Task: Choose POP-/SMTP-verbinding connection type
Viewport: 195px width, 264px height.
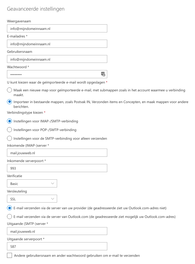Action: (9, 130)
